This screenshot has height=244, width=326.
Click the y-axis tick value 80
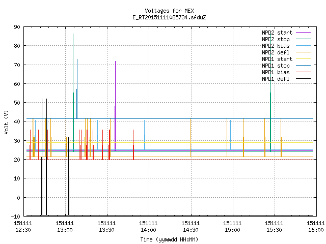point(17,46)
